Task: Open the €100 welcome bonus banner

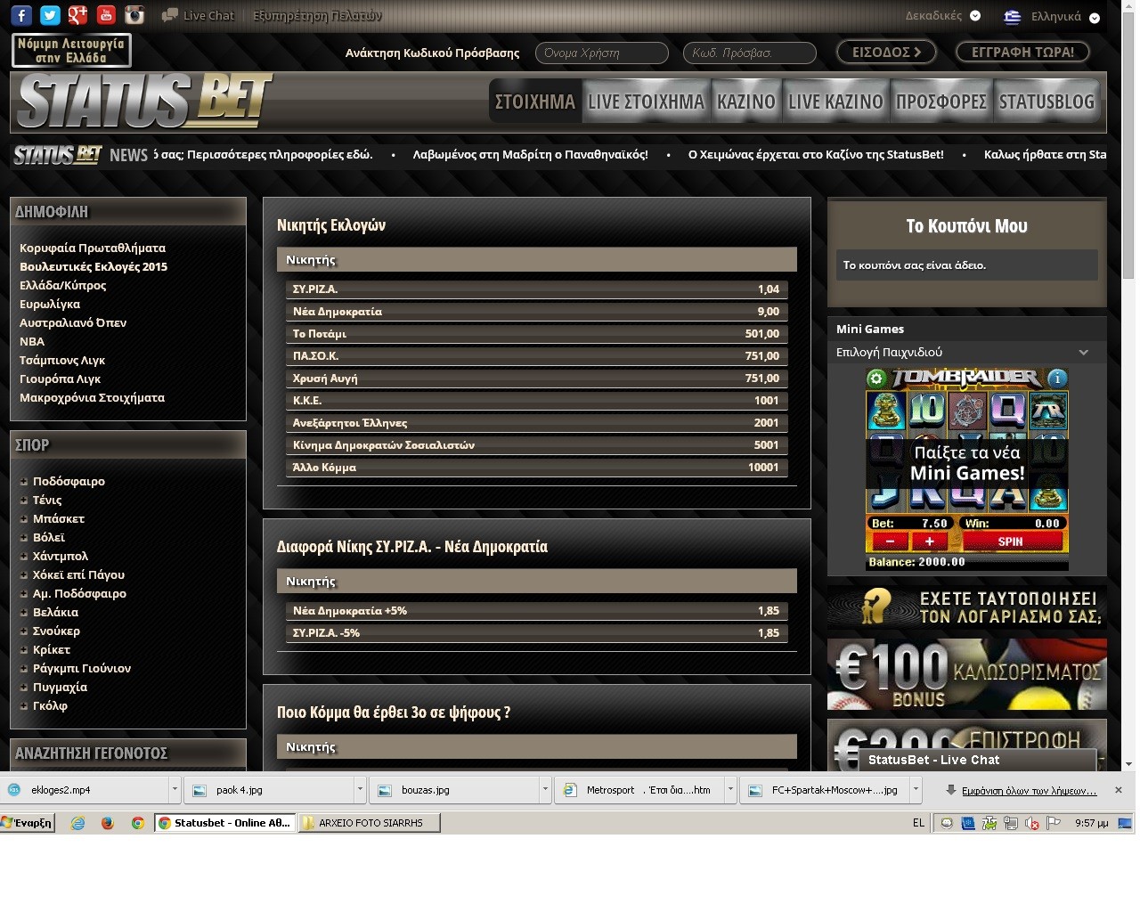Action: tap(966, 674)
